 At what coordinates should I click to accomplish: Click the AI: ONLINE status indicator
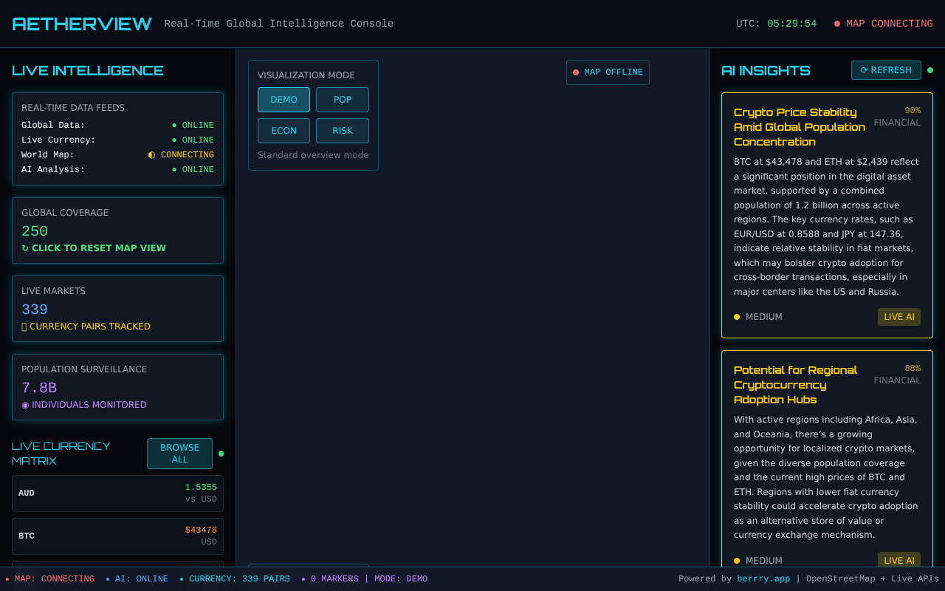[x=140, y=578]
